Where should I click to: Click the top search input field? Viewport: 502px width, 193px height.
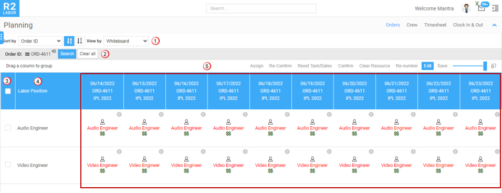262,8
